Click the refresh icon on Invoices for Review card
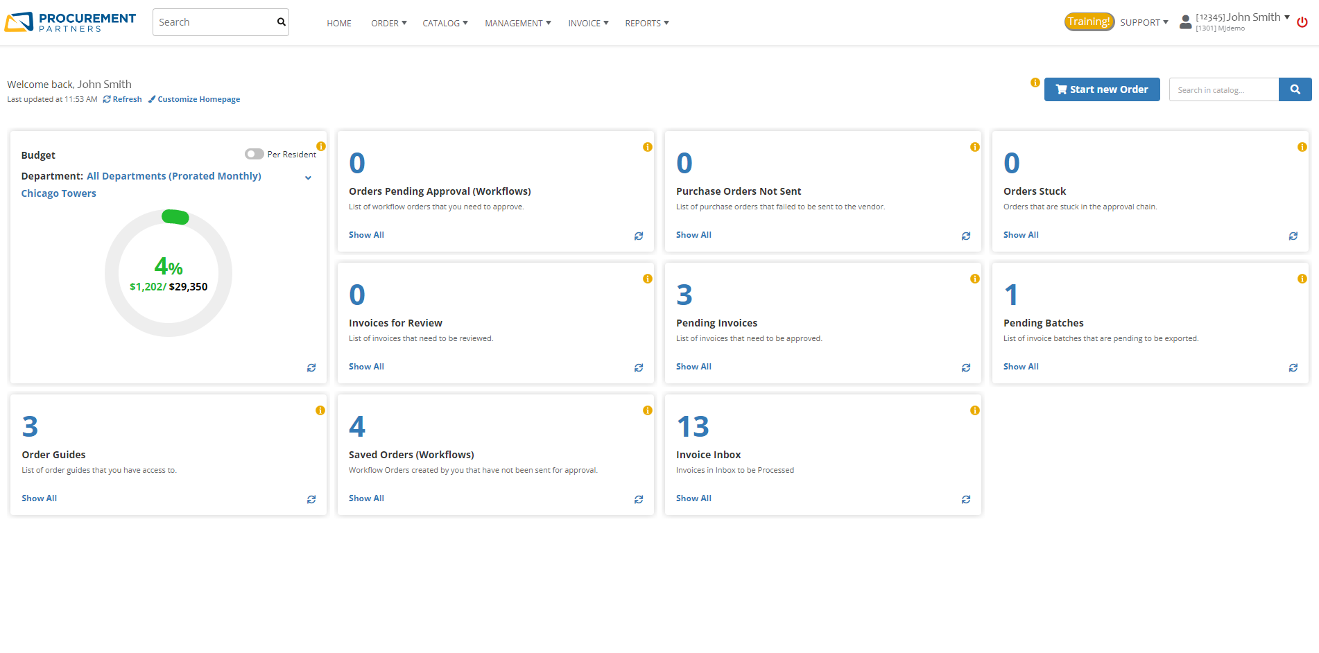1319x653 pixels. [639, 367]
